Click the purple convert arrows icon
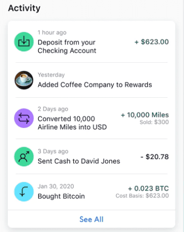Screen dimensions: 184x232 [24, 118]
